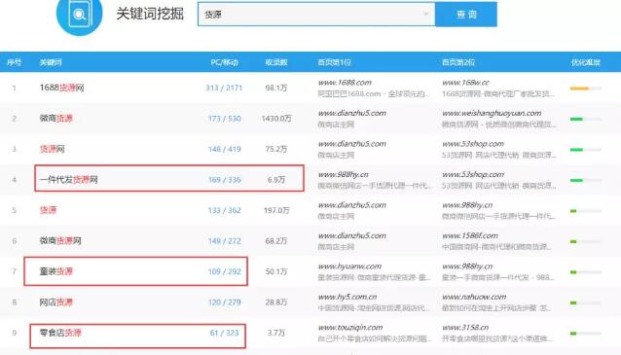Click the 收录数 column header
This screenshot has width=621, height=355.
click(x=276, y=62)
